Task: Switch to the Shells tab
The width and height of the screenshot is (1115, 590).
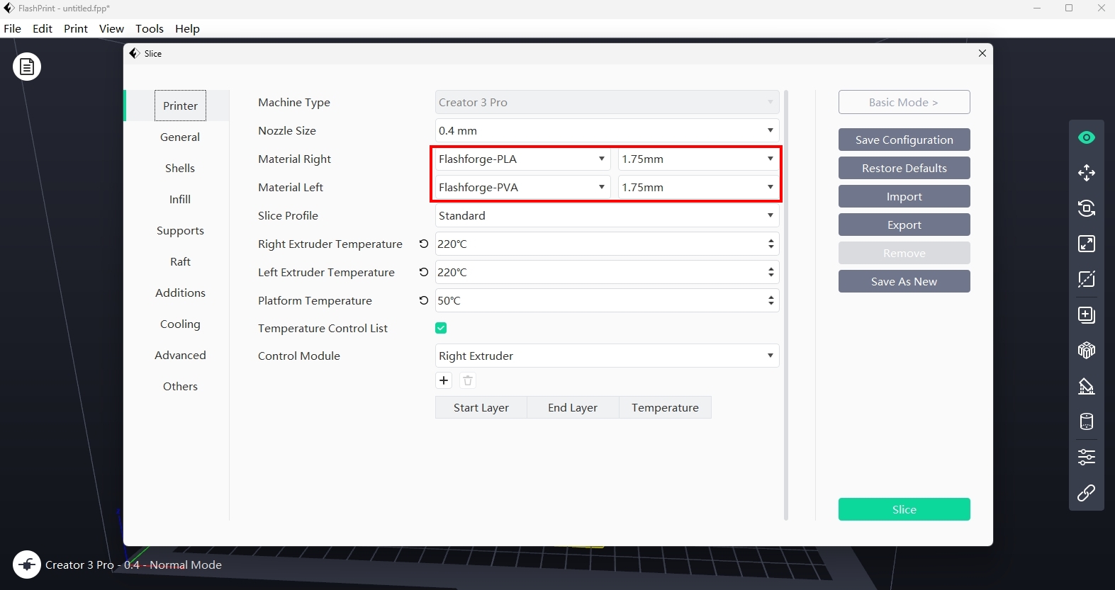Action: (x=180, y=168)
